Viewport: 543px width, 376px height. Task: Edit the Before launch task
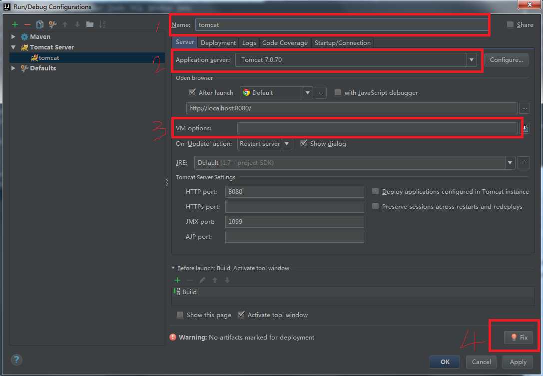pos(202,280)
